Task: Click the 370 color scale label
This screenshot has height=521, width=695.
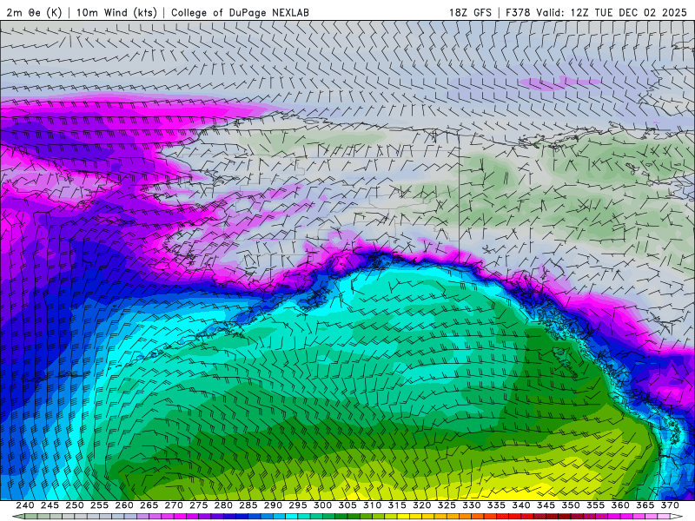Action: point(670,505)
